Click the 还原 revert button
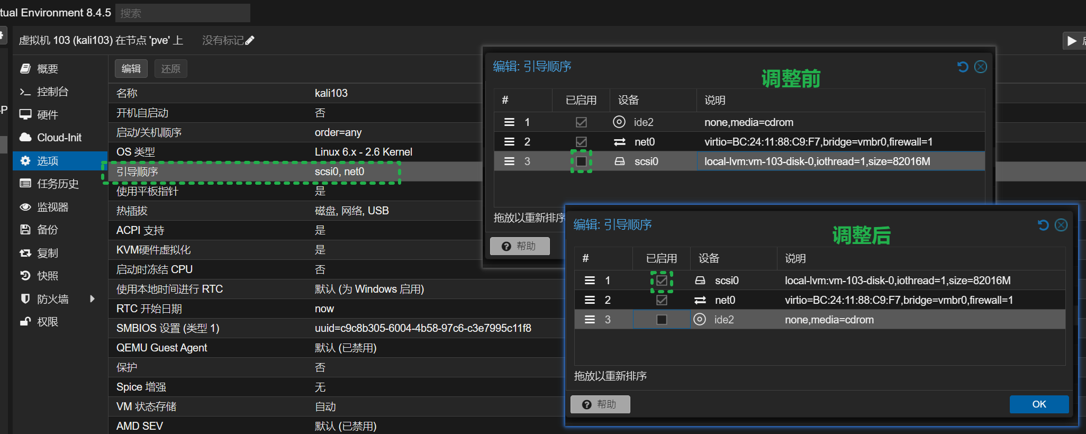Viewport: 1086px width, 434px height. [171, 69]
